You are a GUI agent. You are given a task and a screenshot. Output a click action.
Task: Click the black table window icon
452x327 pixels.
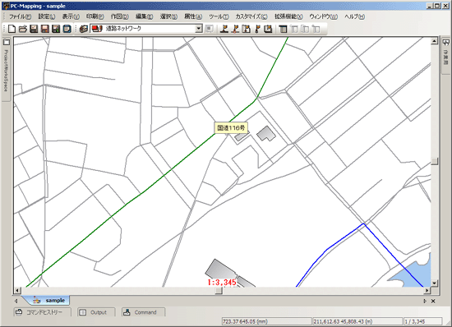click(283, 29)
